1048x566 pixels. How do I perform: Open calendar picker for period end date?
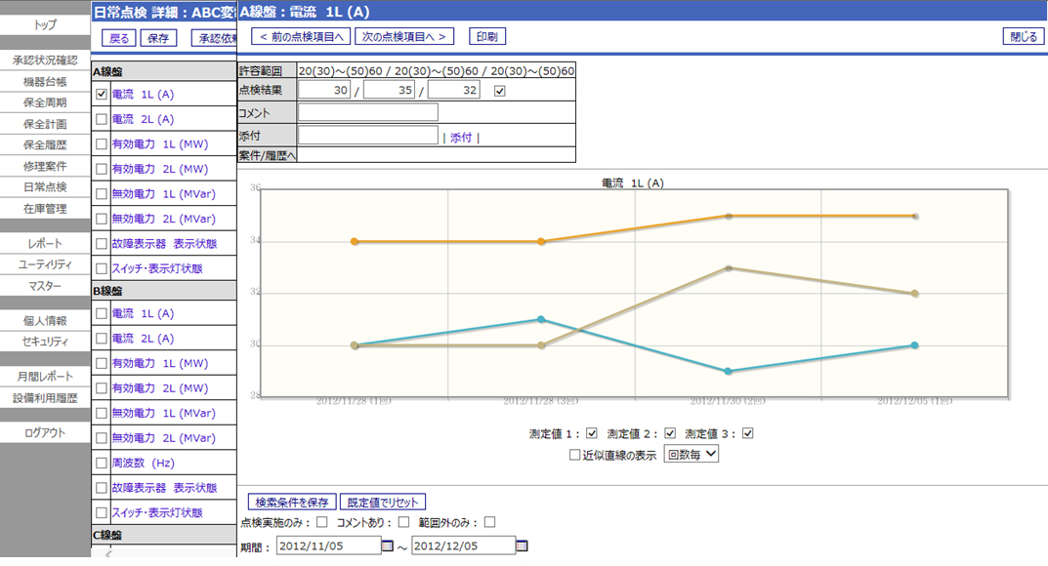tap(522, 546)
